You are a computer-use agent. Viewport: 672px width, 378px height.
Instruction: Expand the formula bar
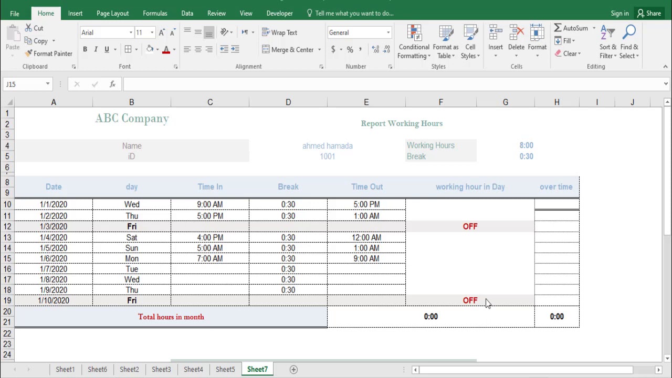click(666, 84)
